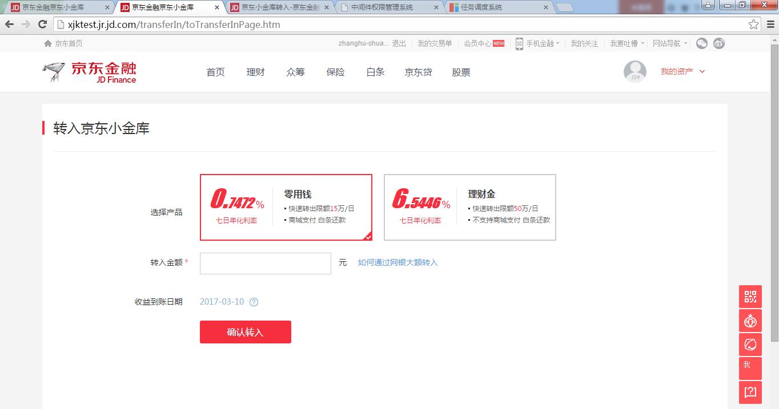Open the 白条 nav item
The height and width of the screenshot is (409, 779).
coord(376,72)
